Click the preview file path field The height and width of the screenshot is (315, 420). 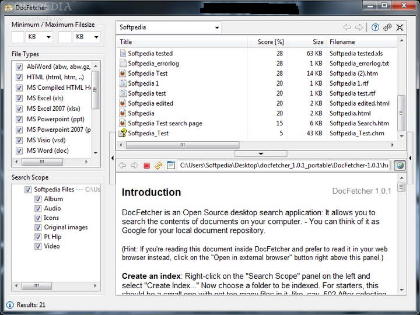tap(283, 165)
